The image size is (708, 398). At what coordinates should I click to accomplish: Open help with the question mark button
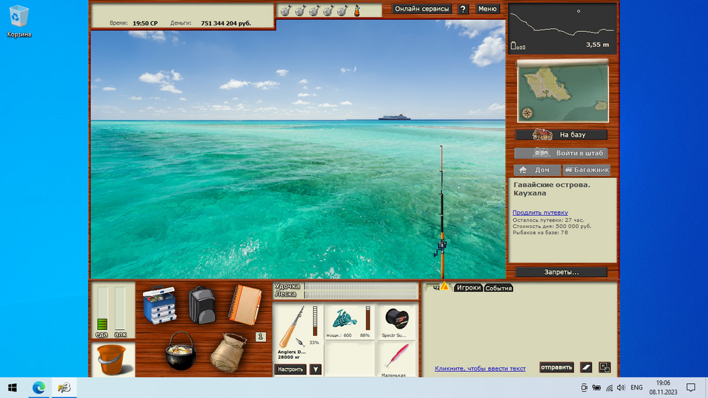tap(463, 9)
